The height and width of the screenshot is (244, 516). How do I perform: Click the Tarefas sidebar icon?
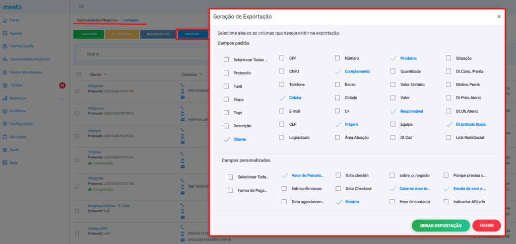click(5, 85)
